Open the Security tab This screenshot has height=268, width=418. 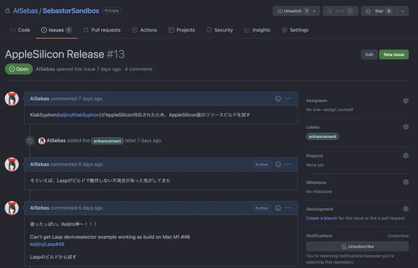[x=219, y=30]
